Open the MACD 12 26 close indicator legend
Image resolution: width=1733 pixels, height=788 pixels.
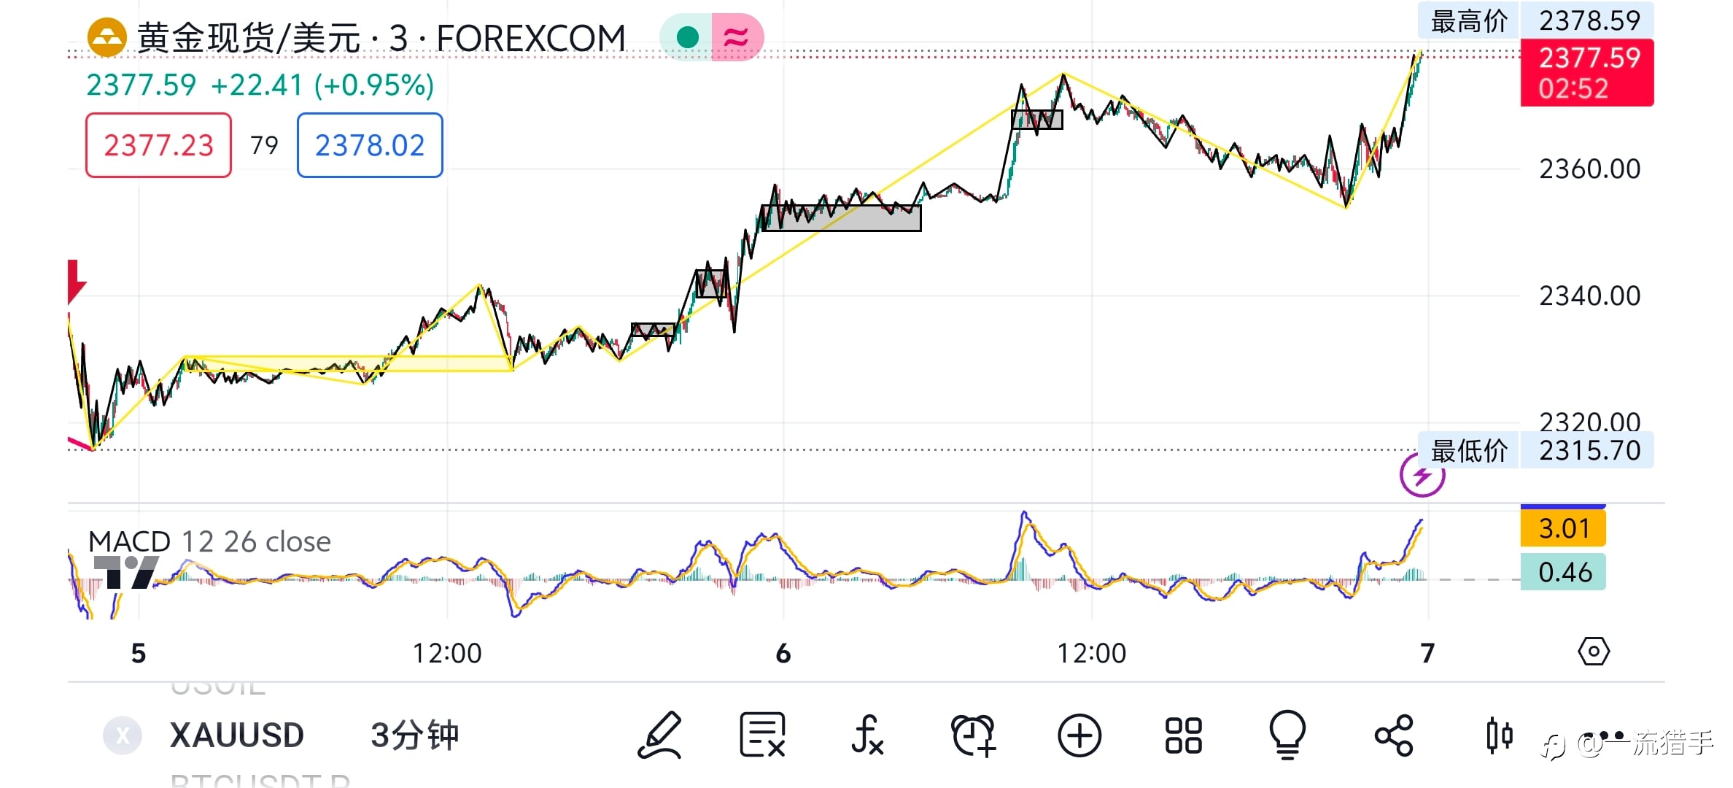209,541
